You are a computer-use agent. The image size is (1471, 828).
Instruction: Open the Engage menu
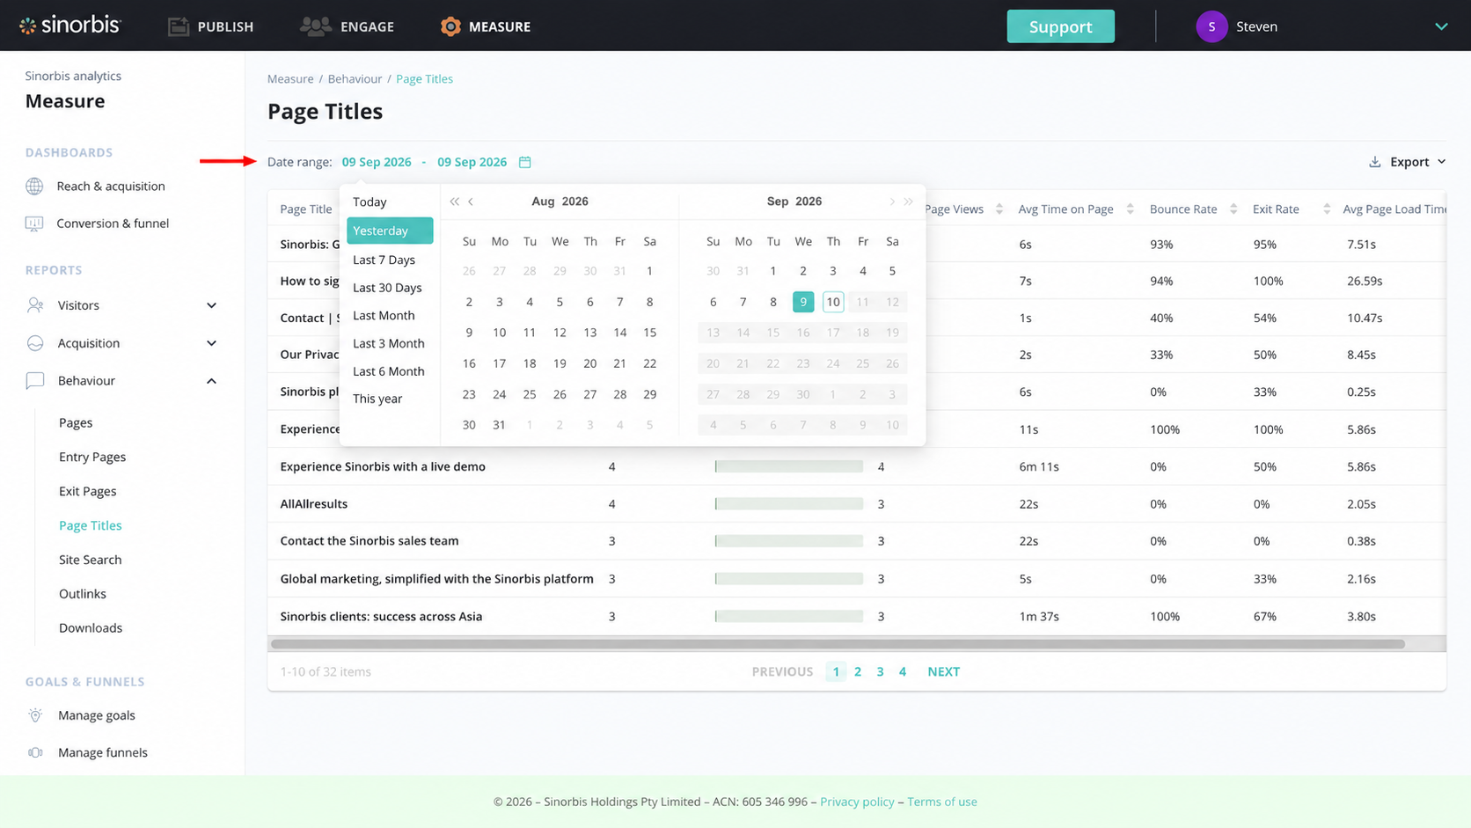(348, 26)
